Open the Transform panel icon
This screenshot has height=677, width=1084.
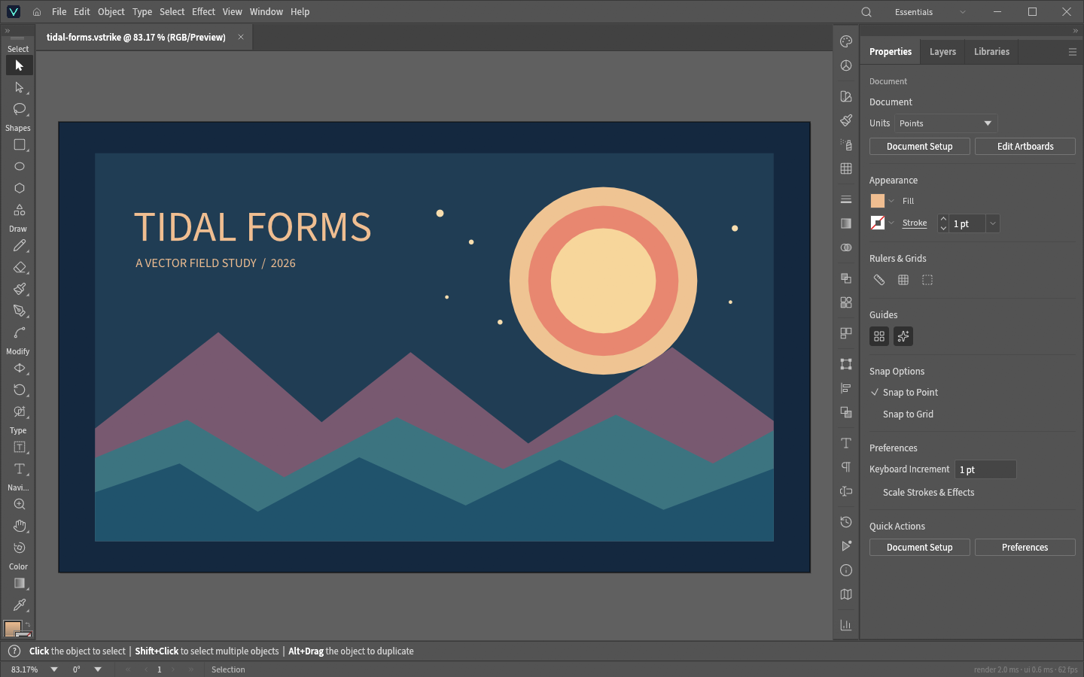pyautogui.click(x=846, y=364)
